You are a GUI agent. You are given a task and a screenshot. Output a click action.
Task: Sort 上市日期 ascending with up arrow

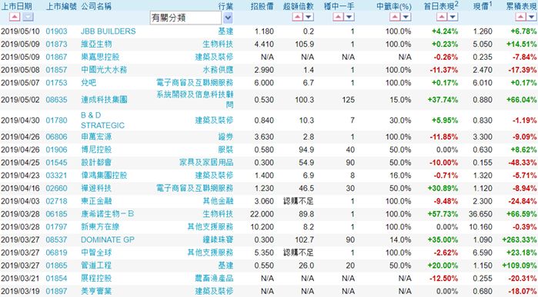tap(15, 17)
